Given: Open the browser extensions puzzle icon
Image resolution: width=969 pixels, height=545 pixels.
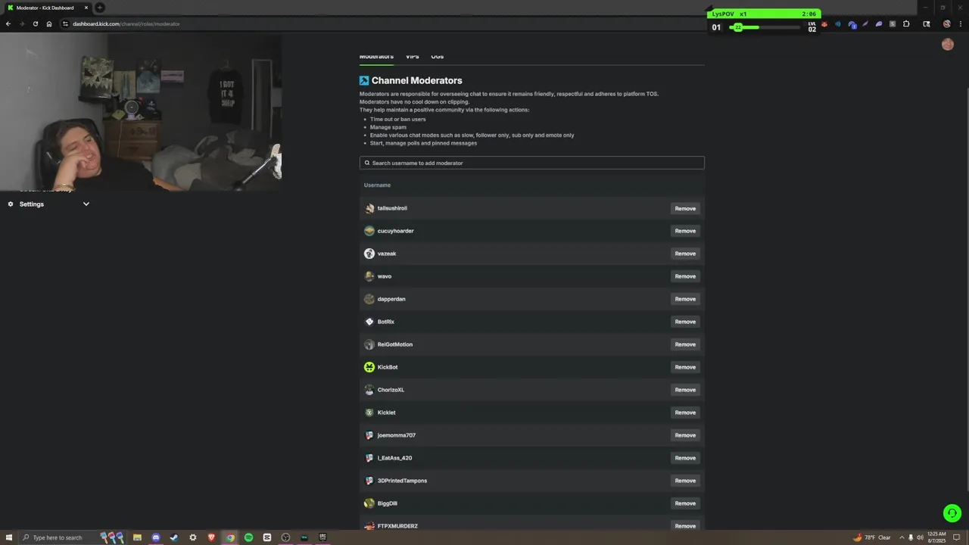Looking at the screenshot, I should pos(906,24).
